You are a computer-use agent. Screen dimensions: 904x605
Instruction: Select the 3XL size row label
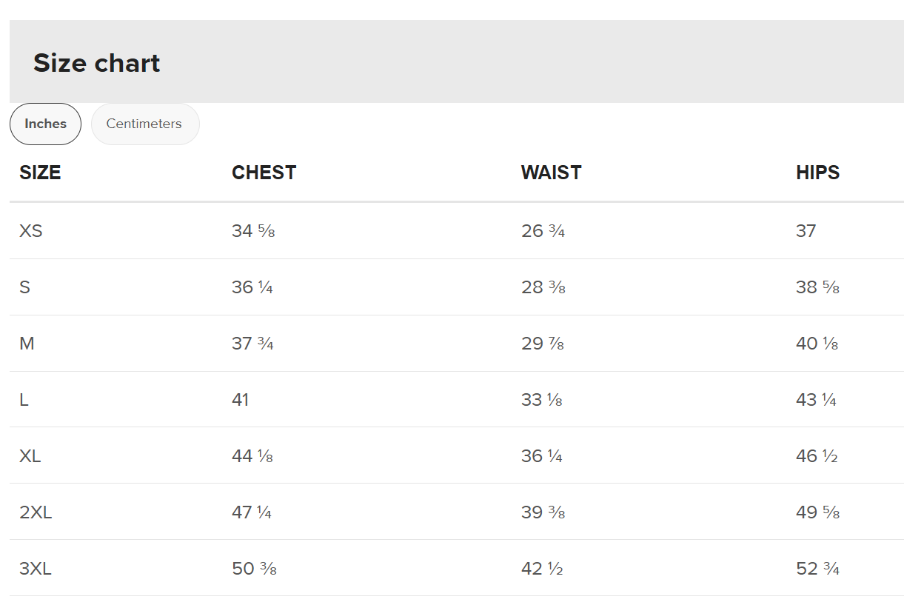[x=36, y=569]
